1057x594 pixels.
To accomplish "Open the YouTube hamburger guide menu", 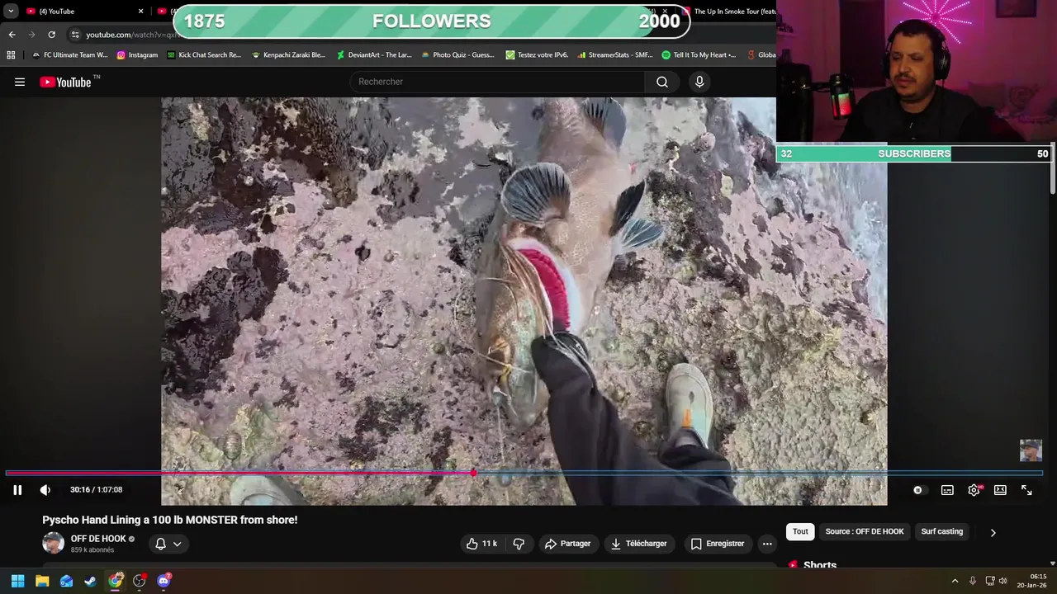I will (20, 82).
